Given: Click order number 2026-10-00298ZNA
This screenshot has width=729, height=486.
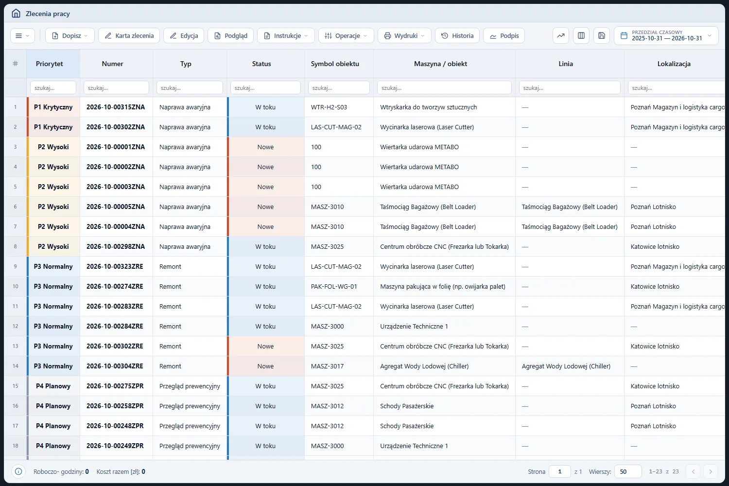Looking at the screenshot, I should pos(116,246).
